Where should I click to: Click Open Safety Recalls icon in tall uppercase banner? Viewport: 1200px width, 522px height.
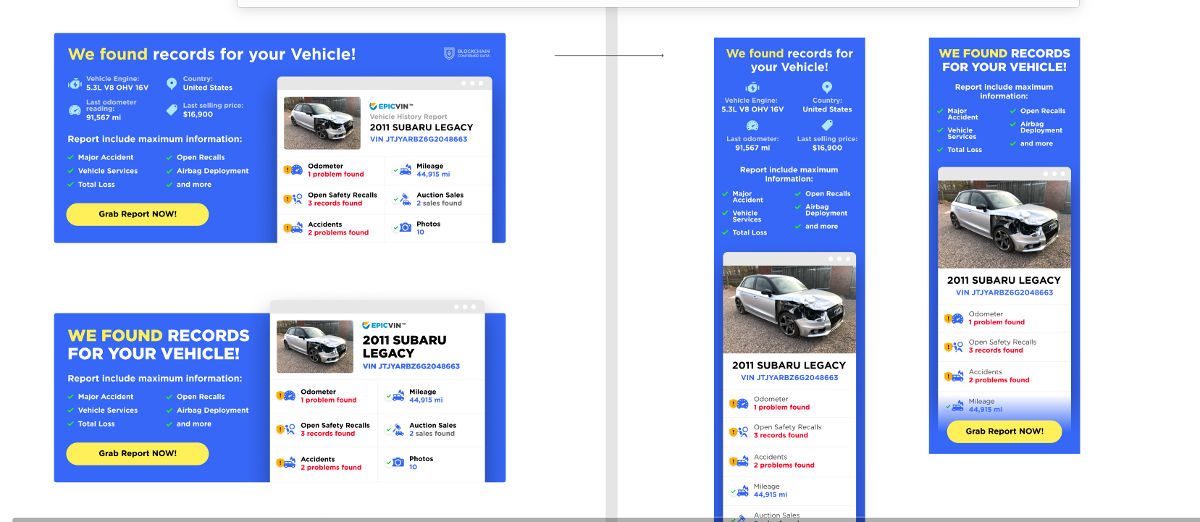(x=954, y=347)
